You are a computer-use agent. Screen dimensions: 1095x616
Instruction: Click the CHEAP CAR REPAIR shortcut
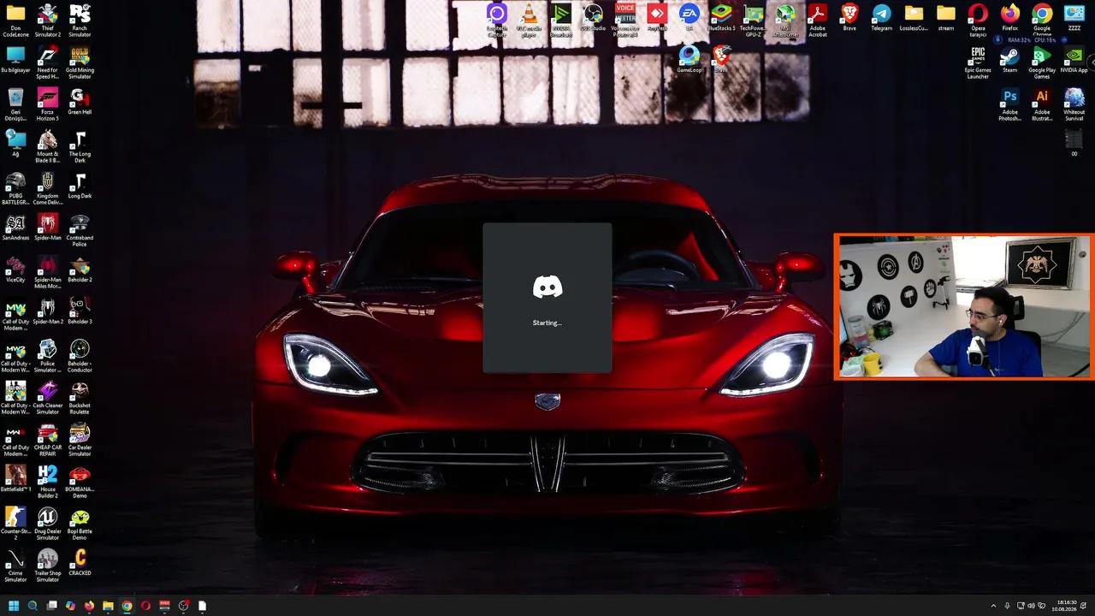(48, 440)
